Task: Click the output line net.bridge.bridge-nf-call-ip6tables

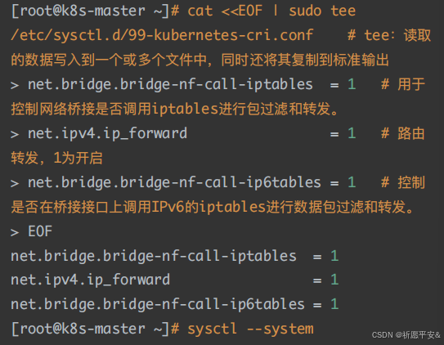Action: 174,304
